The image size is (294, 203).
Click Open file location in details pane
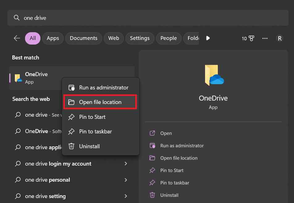point(179,158)
